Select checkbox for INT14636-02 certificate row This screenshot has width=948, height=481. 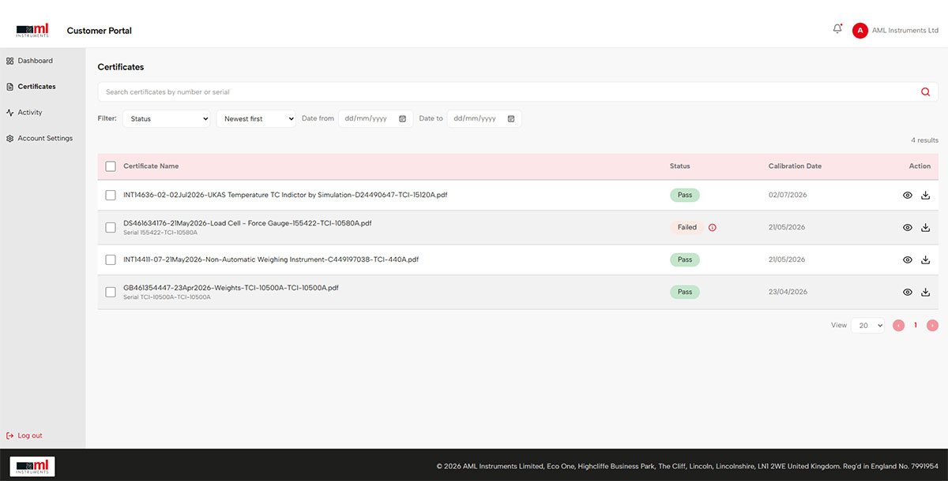click(111, 195)
